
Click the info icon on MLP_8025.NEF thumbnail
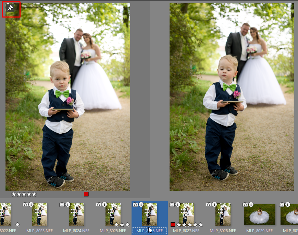pyautogui.click(x=104, y=205)
